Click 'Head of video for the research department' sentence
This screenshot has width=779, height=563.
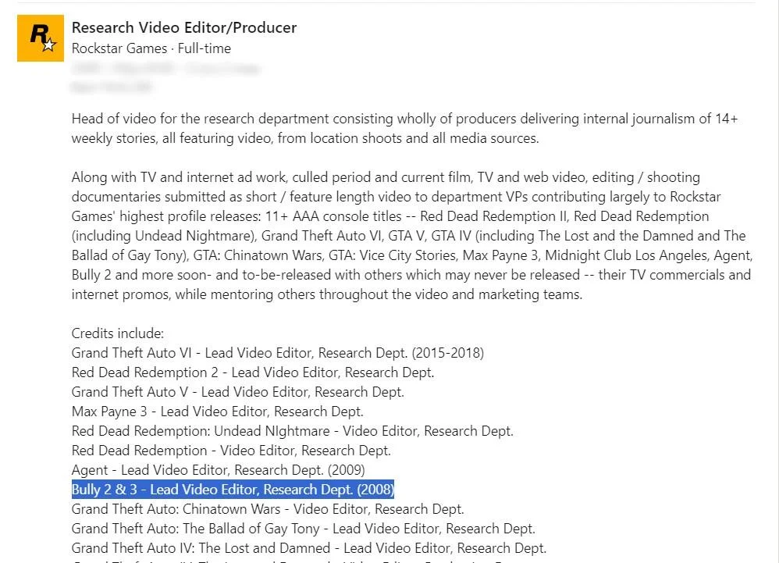(x=404, y=128)
